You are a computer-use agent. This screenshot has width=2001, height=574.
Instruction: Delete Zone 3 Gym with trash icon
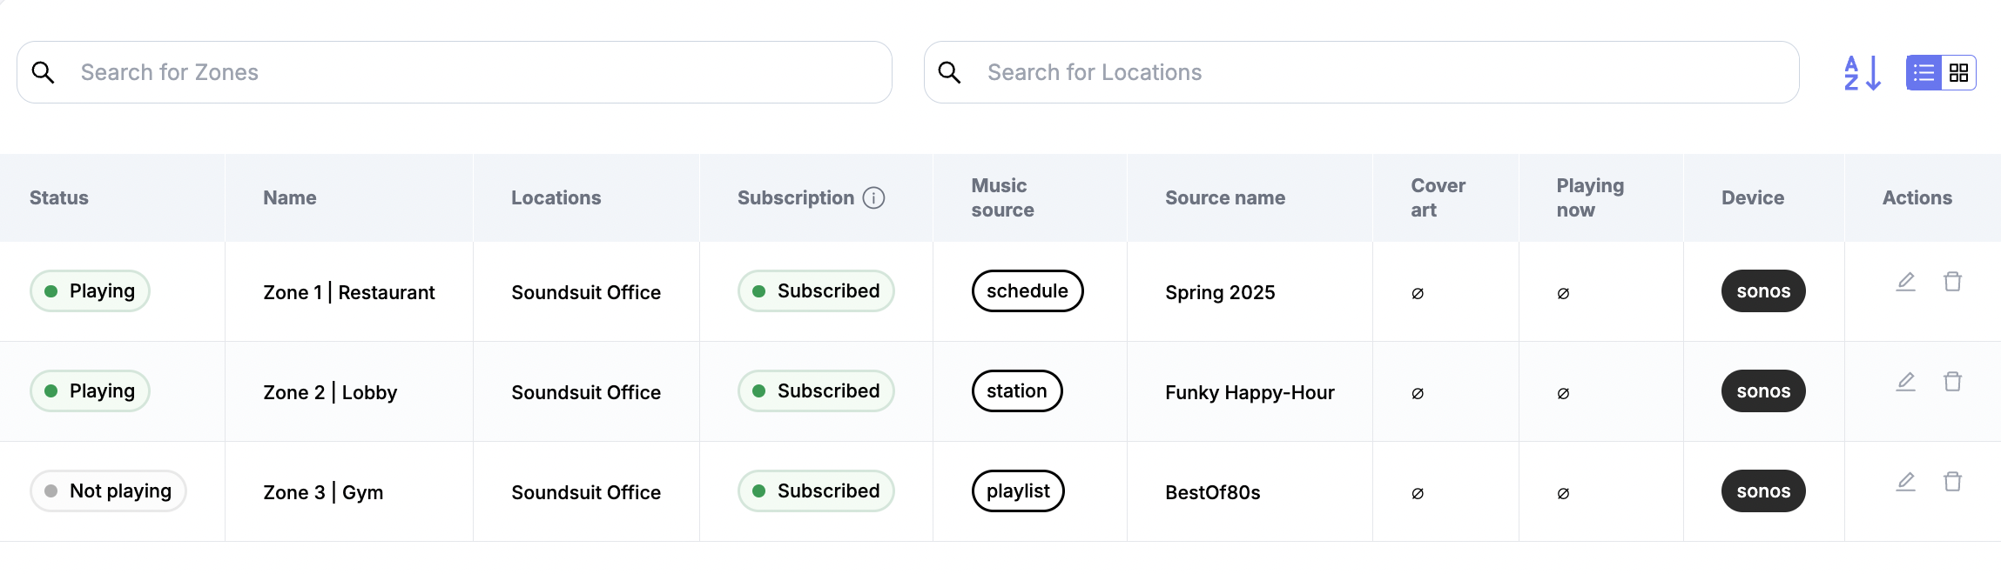click(x=1952, y=482)
